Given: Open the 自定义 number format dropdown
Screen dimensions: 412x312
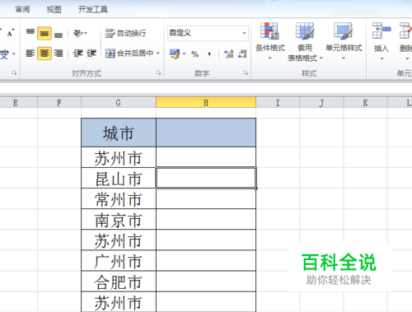Looking at the screenshot, I should [244, 33].
